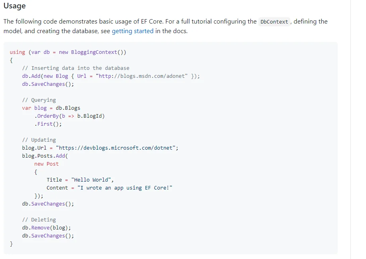Click the DbContext inline code text
366x259 pixels.
274,22
